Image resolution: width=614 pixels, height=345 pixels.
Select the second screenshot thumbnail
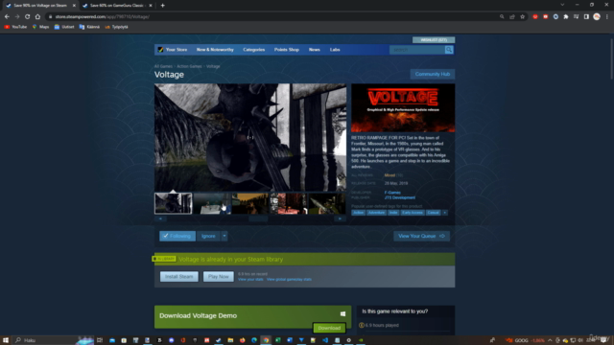point(211,203)
